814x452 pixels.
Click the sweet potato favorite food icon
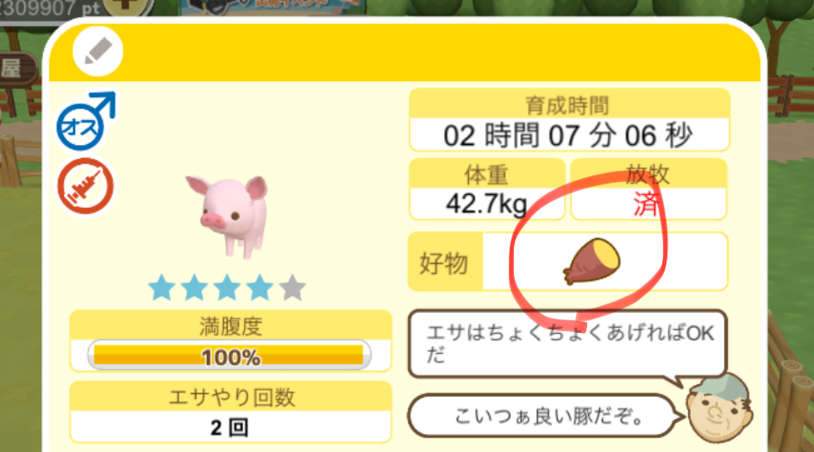point(592,261)
